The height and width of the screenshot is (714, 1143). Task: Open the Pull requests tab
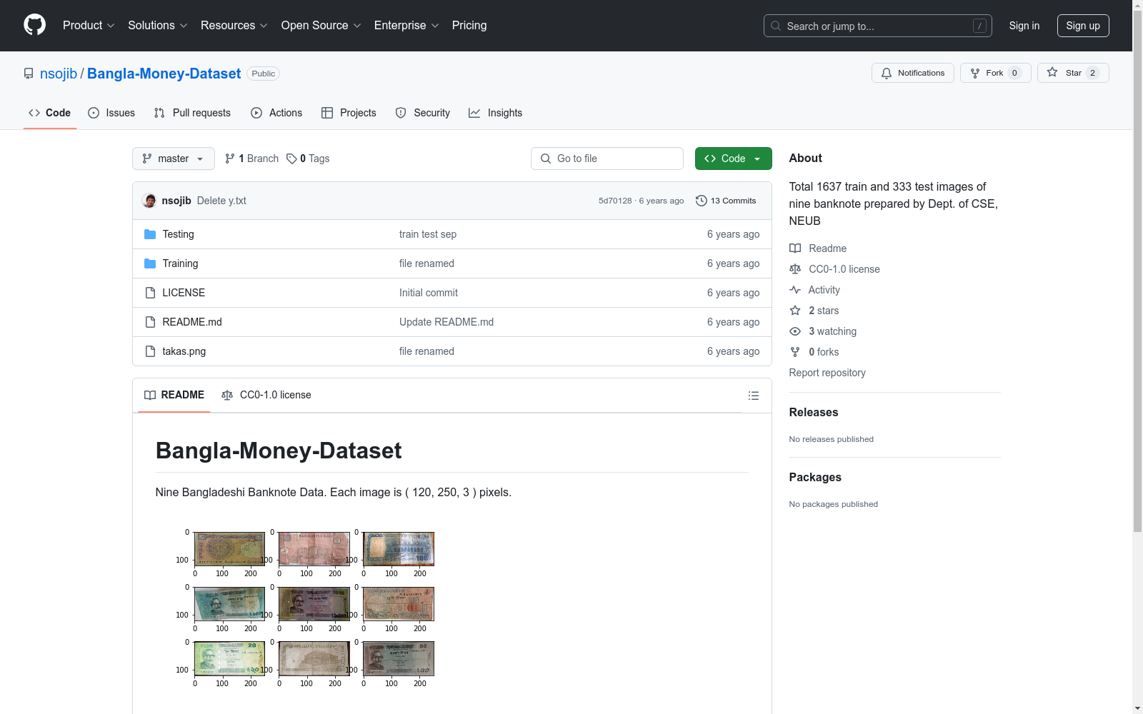pos(192,113)
